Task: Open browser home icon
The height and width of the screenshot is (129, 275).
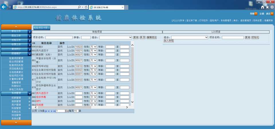Action: 262,7
